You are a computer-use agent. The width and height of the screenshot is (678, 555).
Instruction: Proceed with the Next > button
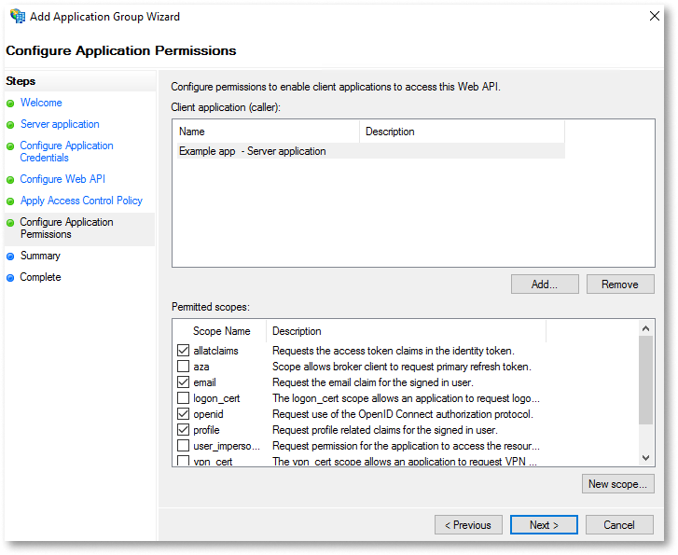(x=544, y=525)
